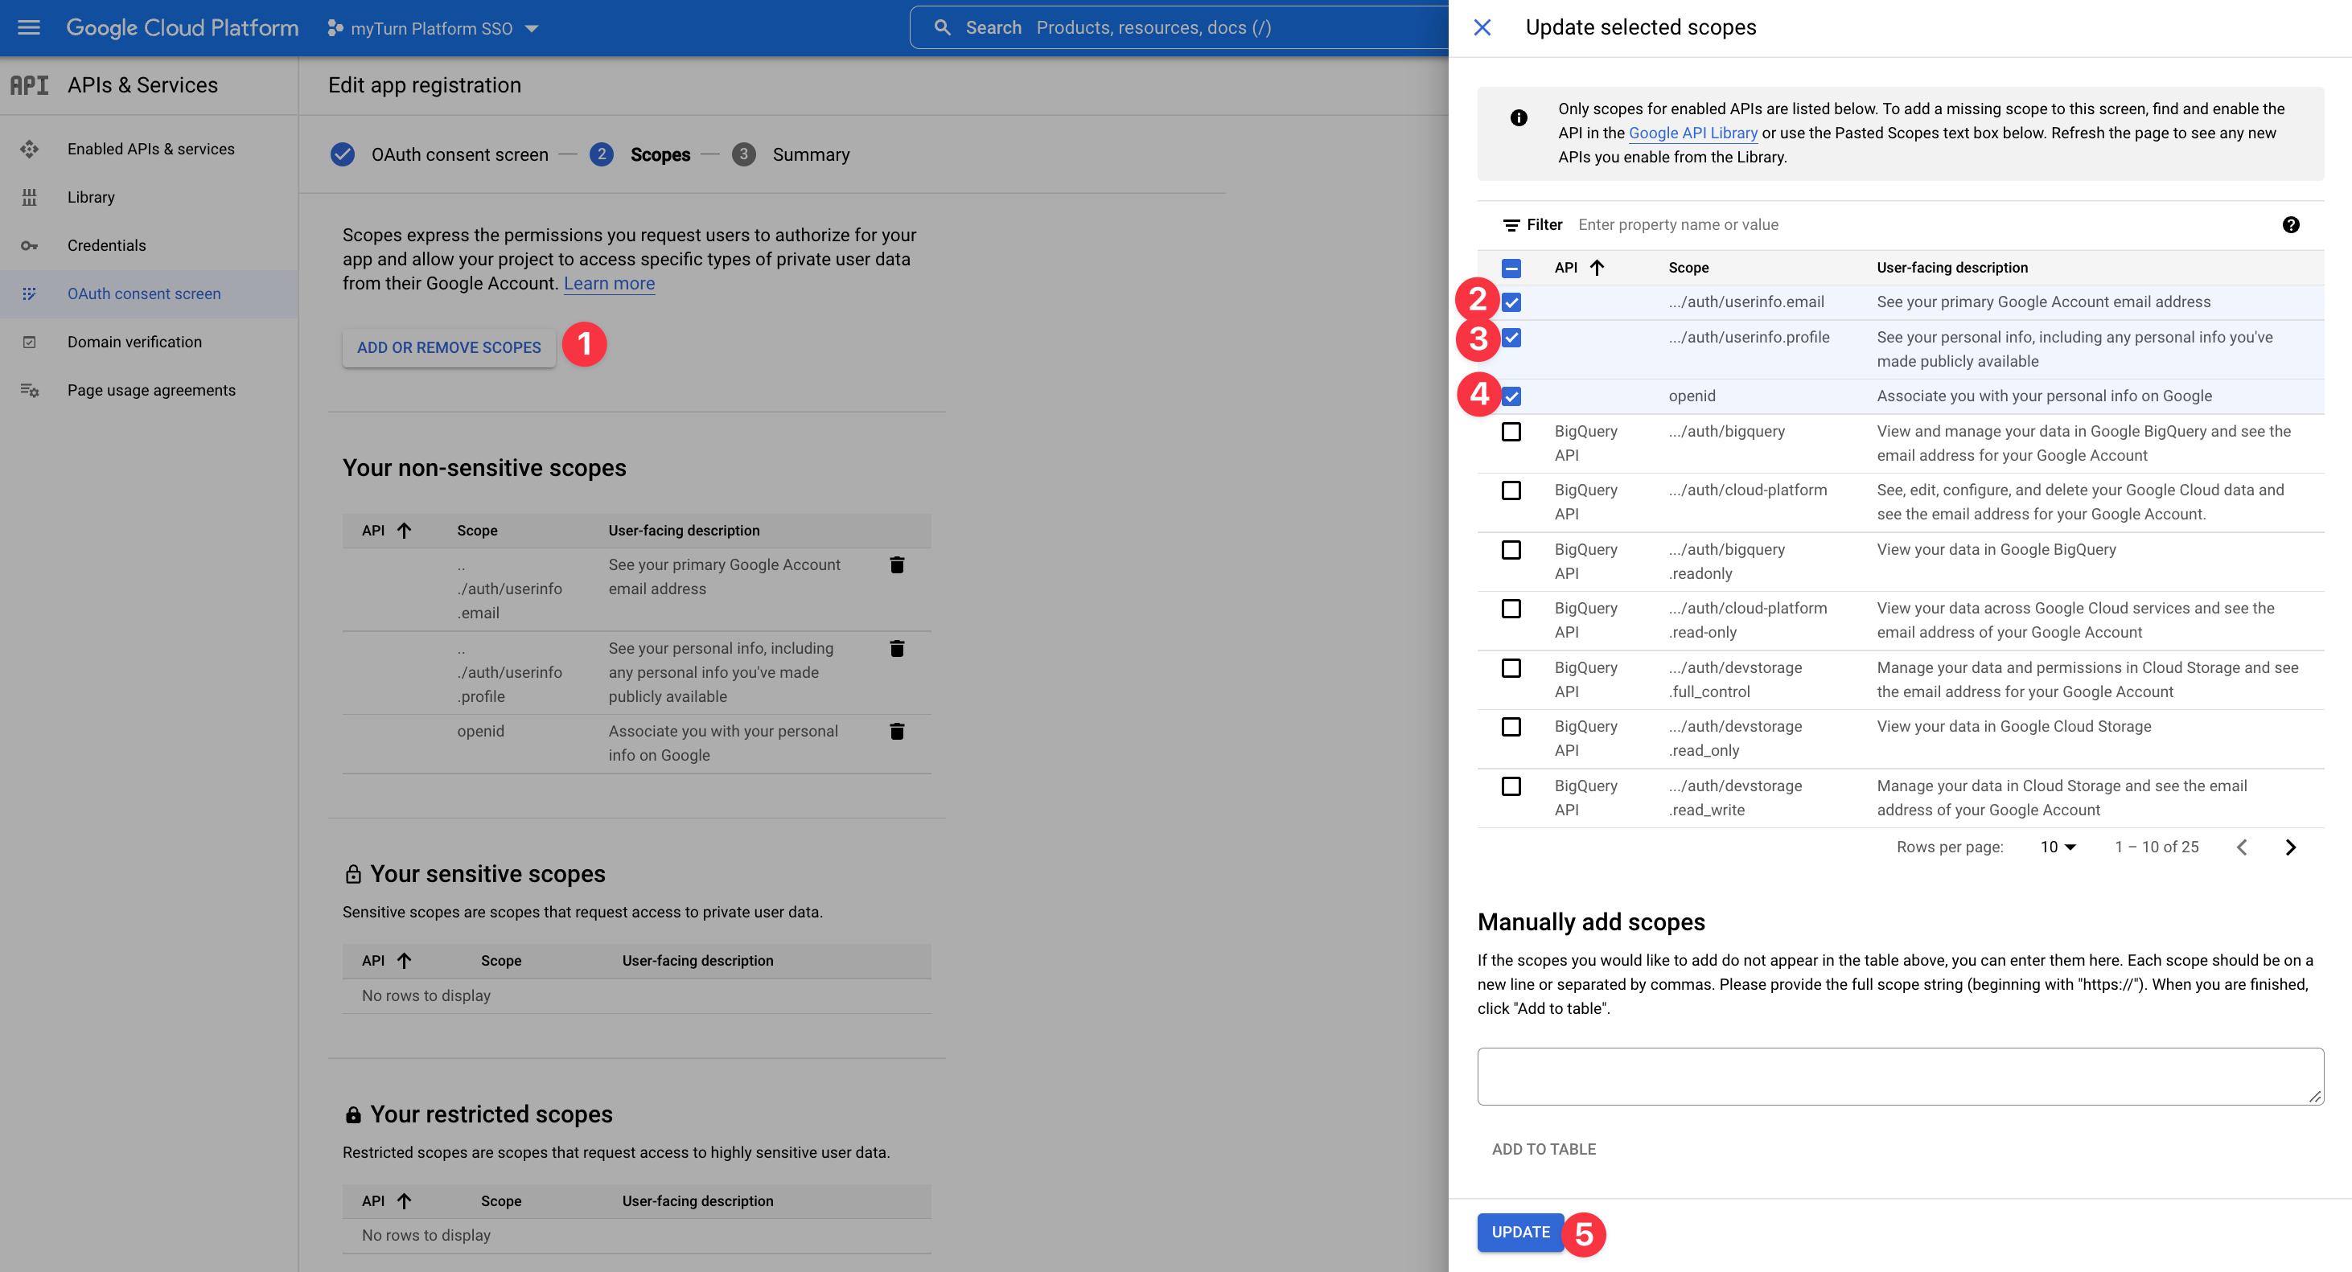Check the bigquery.readonly scope checkbox

coord(1511,549)
